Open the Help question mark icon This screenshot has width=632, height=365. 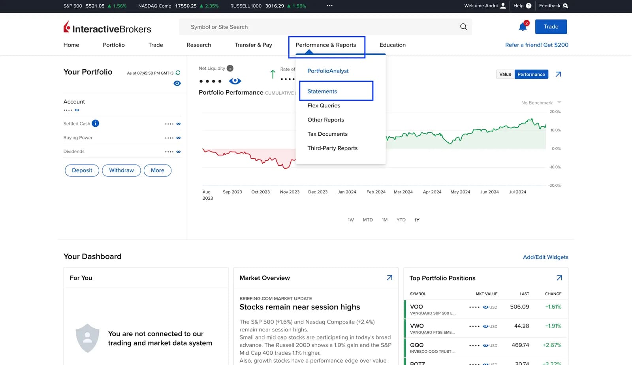pyautogui.click(x=529, y=6)
